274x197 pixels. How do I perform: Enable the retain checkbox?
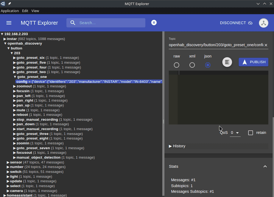[250, 133]
